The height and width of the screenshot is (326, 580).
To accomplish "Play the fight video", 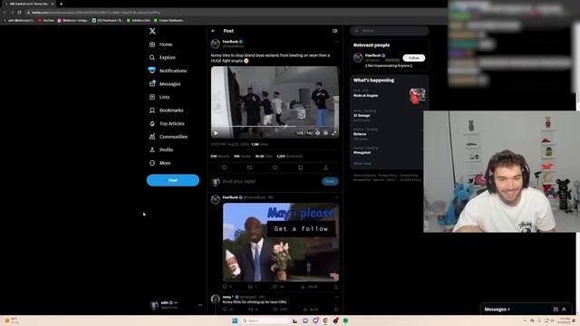I will click(x=216, y=133).
